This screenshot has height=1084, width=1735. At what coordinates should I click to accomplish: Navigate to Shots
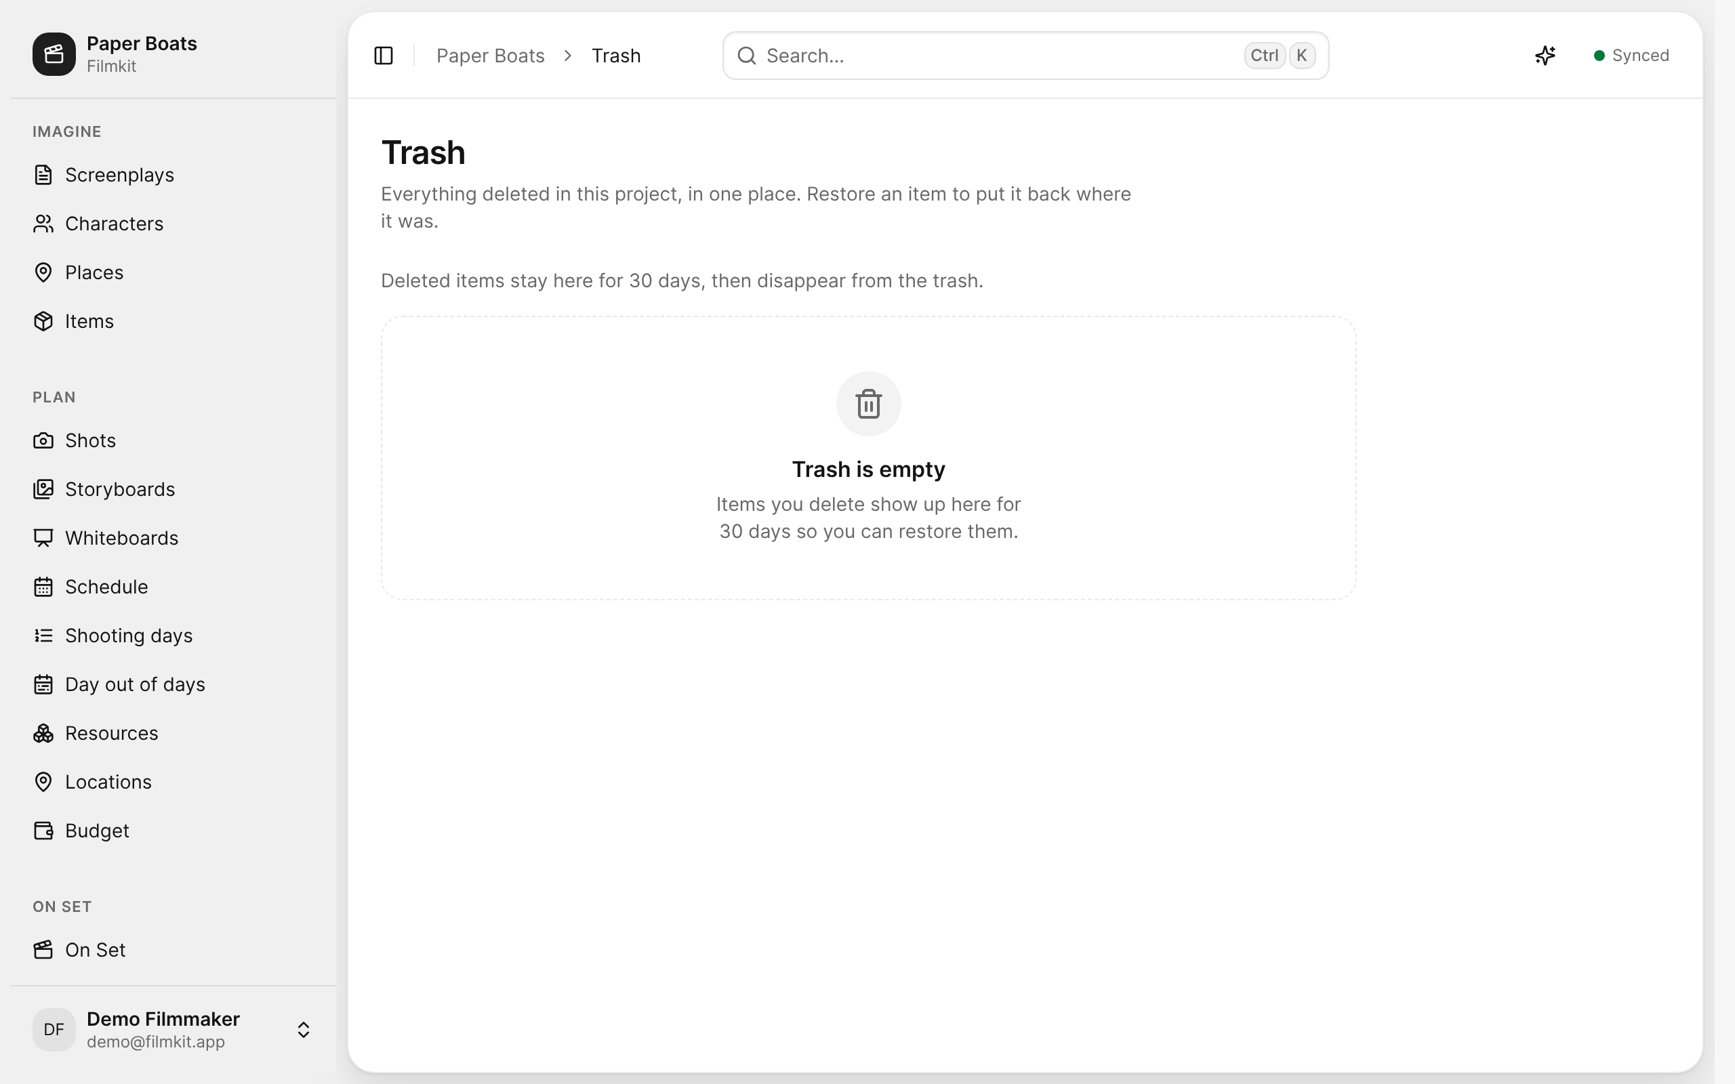tap(173, 440)
